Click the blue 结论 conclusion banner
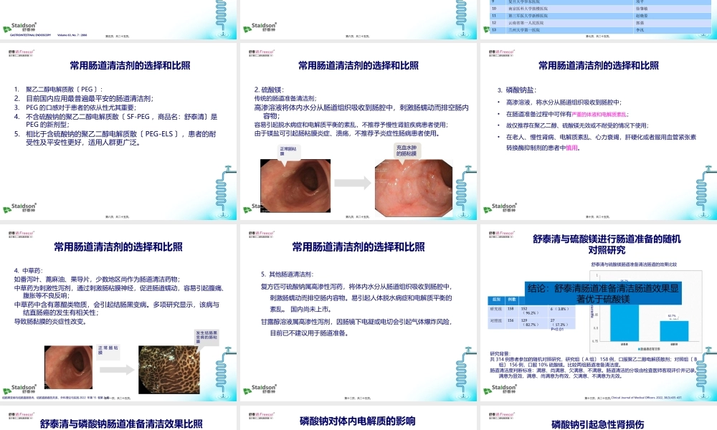Image resolution: width=717 pixels, height=430 pixels. coord(602,293)
